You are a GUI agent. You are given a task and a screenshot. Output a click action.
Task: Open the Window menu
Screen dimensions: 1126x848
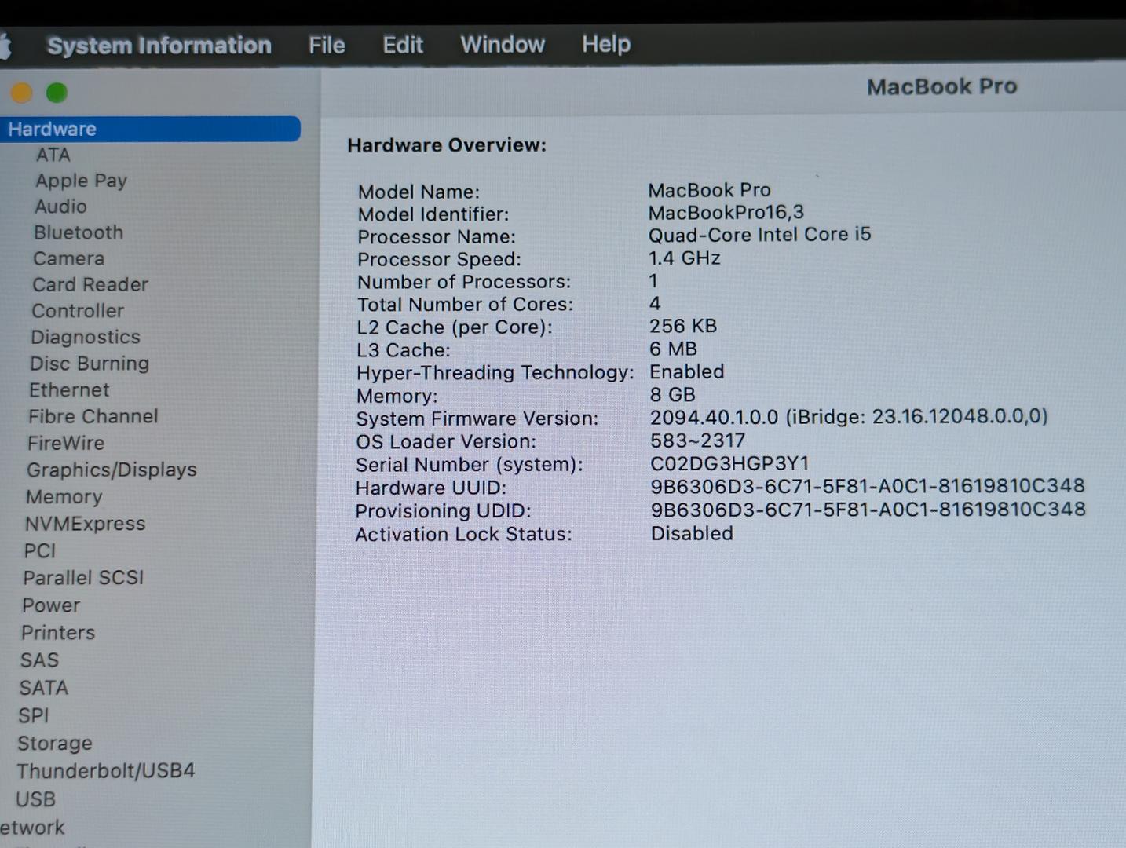tap(503, 44)
